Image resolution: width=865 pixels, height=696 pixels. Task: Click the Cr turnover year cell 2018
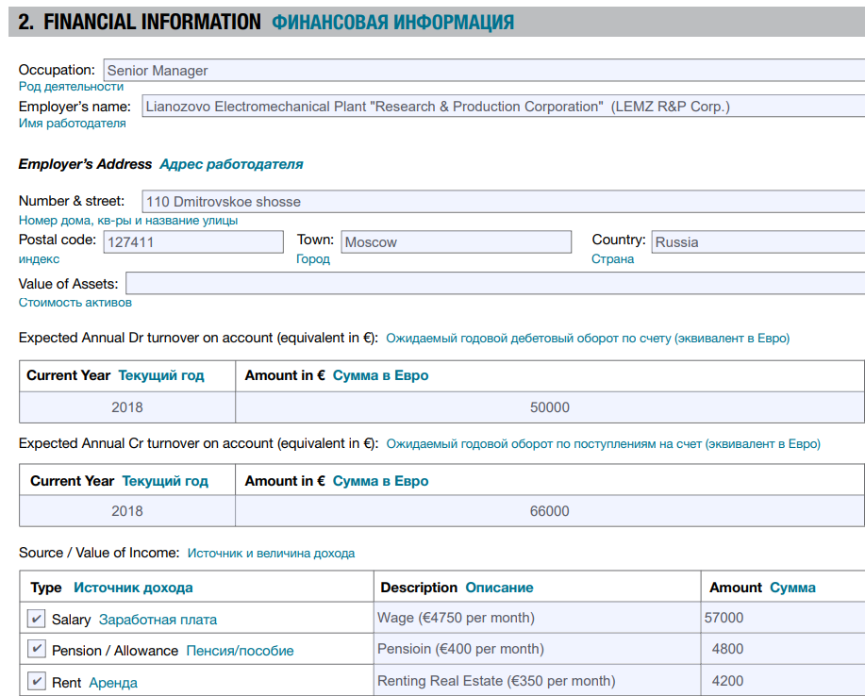(x=127, y=511)
